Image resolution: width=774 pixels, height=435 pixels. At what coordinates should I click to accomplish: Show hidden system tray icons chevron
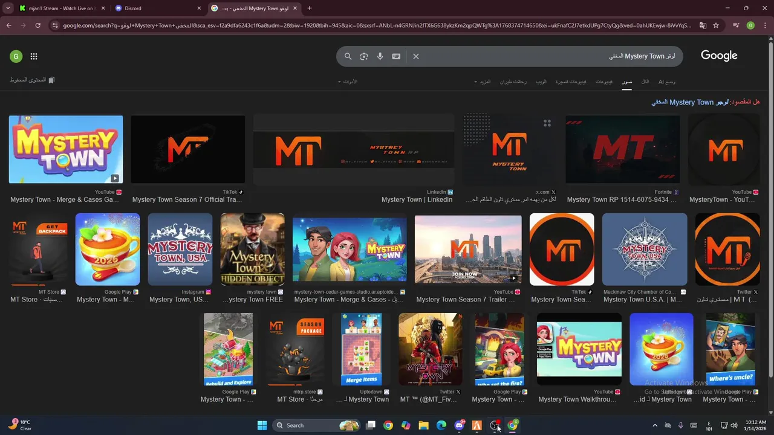(655, 425)
